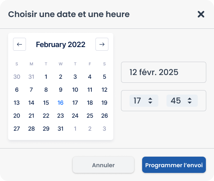Screen dimensions: 214x181
Task: Select greyed-out day 30 from previous month
Action: point(17,77)
